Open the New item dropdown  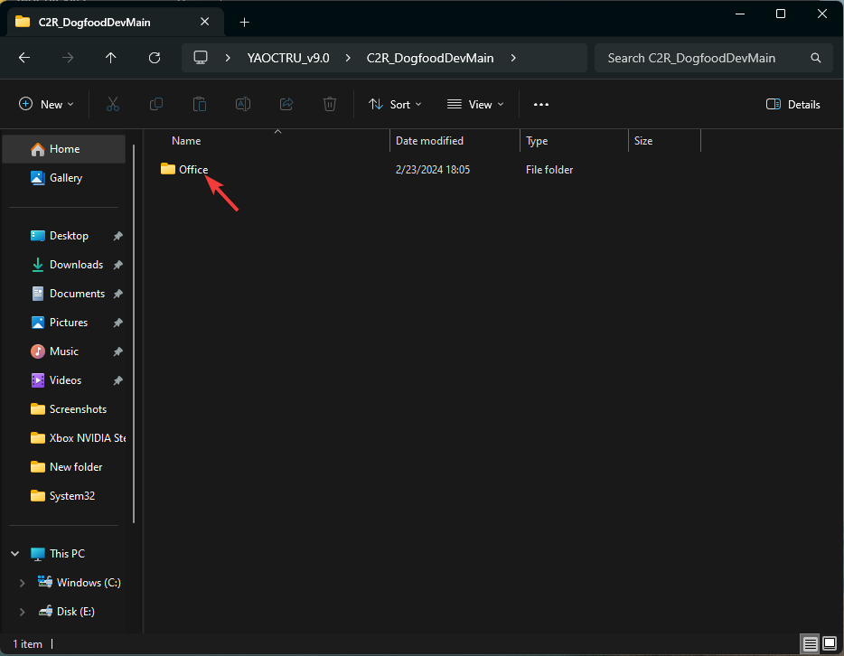pos(47,105)
